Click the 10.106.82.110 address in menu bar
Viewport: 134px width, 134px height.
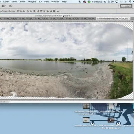(x=99, y=2)
